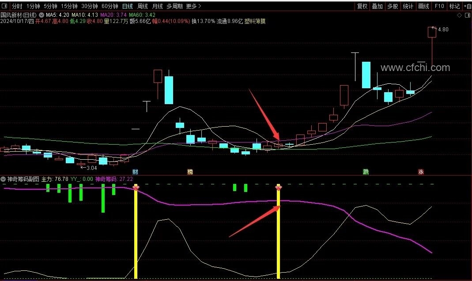Screen dimensions: 472x281
Task: Click the panel layout icon at top left
Action: (x=4, y=6)
